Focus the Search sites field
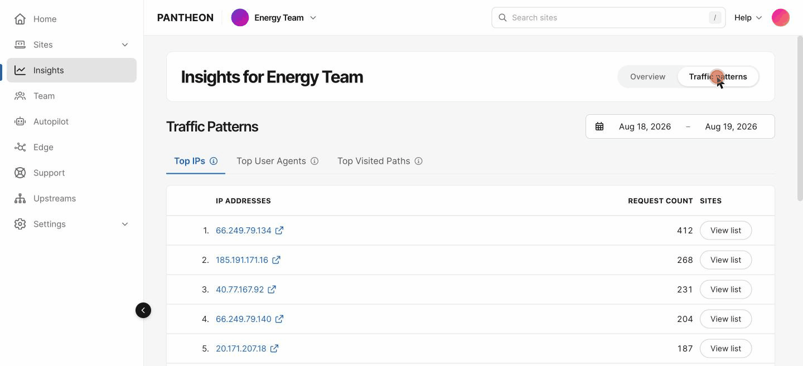The height and width of the screenshot is (366, 803). tap(608, 18)
